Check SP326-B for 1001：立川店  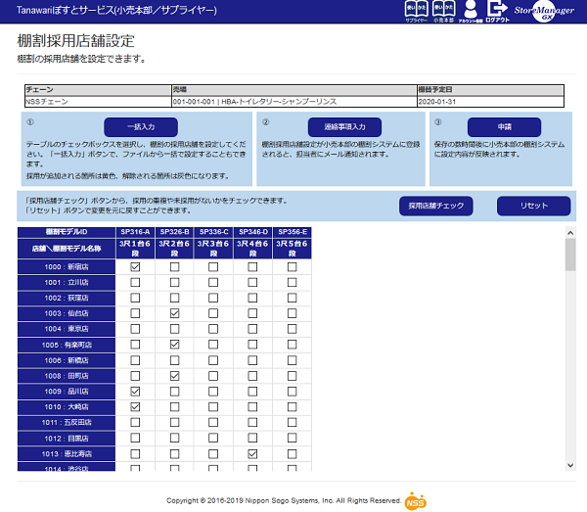174,283
